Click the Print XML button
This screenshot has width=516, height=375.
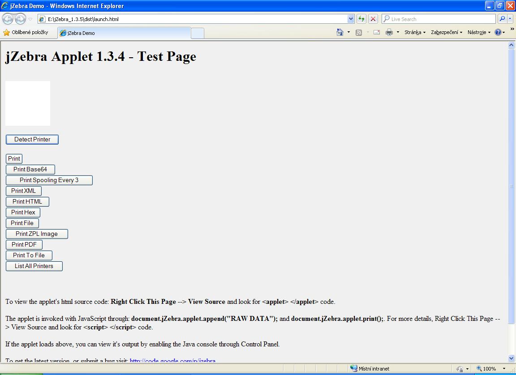pyautogui.click(x=24, y=191)
